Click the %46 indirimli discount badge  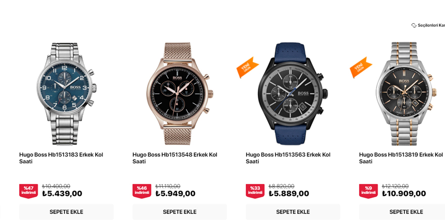click(x=142, y=191)
